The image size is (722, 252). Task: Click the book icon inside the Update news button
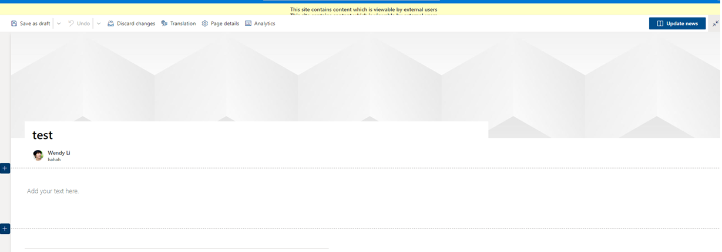pos(660,23)
